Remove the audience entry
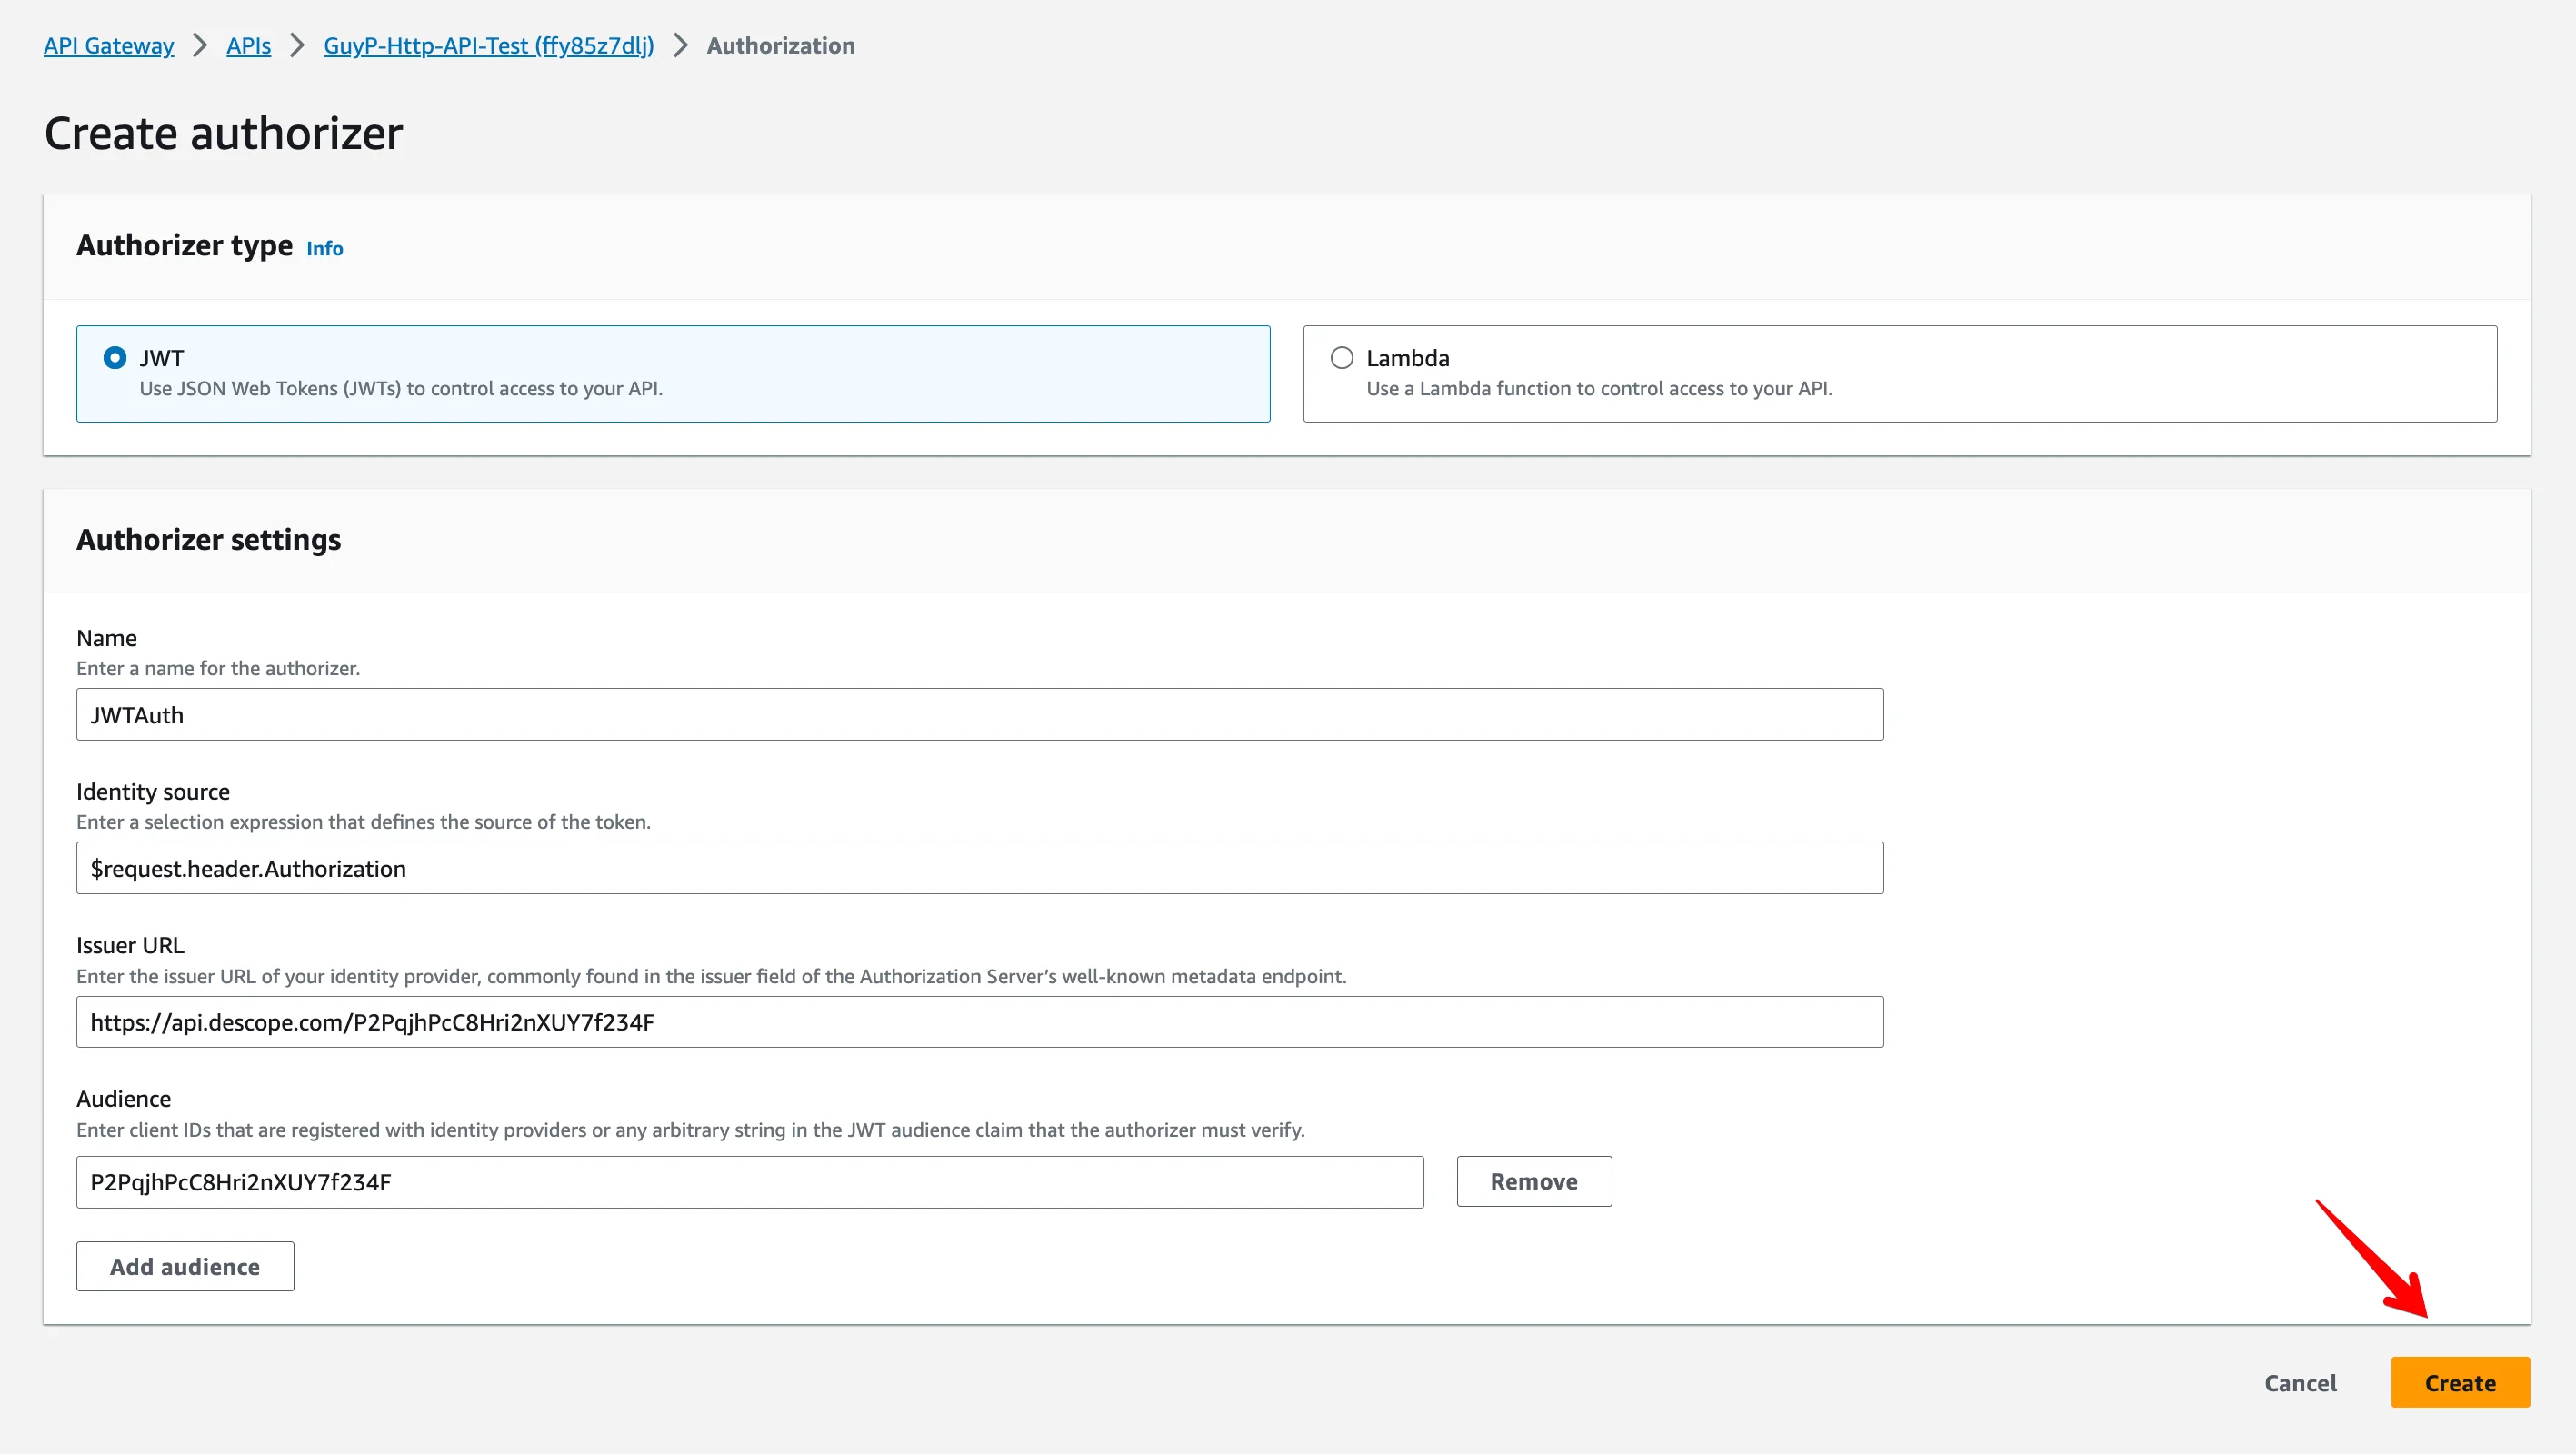 click(x=1533, y=1182)
